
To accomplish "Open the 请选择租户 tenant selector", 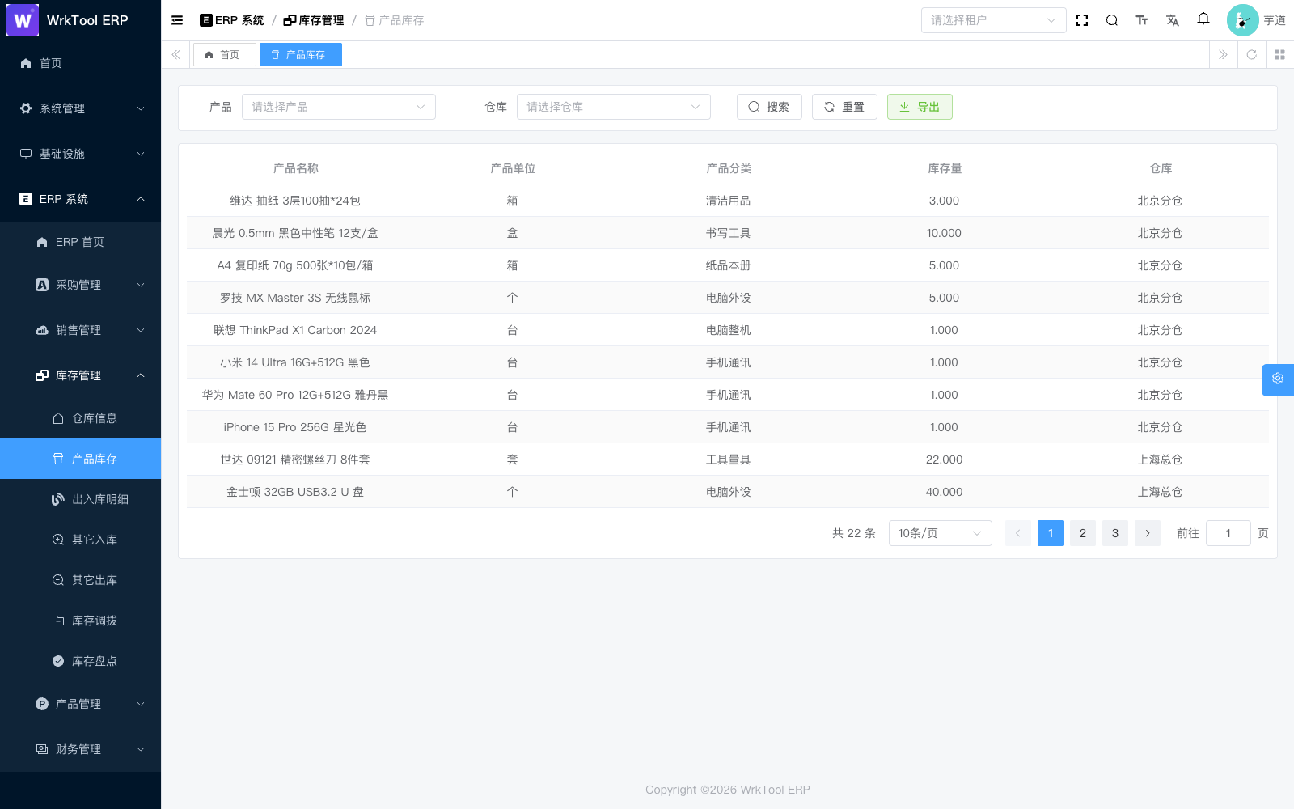I will tap(993, 20).
